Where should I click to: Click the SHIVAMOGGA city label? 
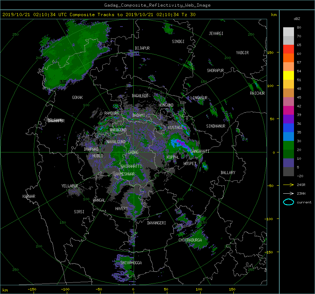[x=131, y=263]
